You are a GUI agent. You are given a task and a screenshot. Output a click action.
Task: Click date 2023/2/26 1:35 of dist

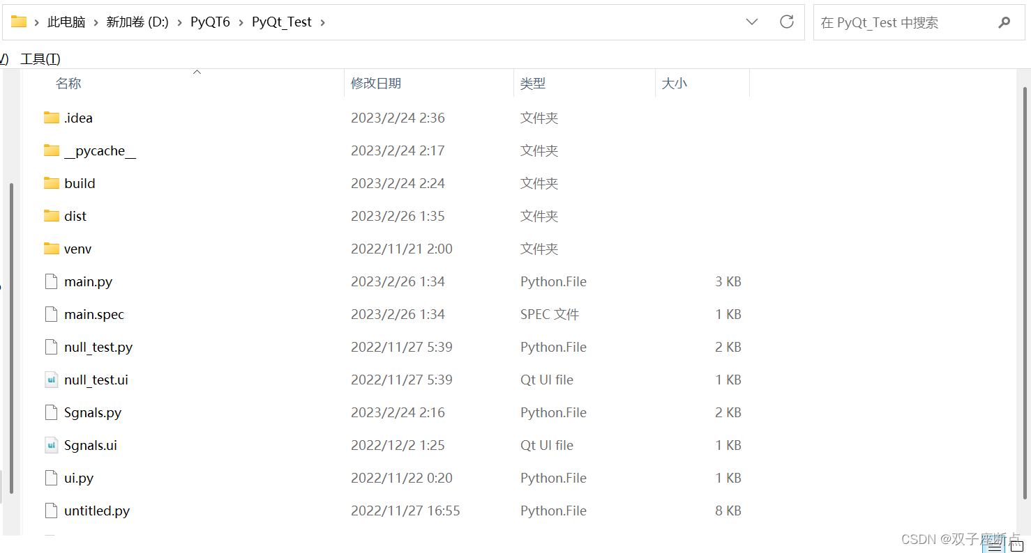[x=398, y=216]
